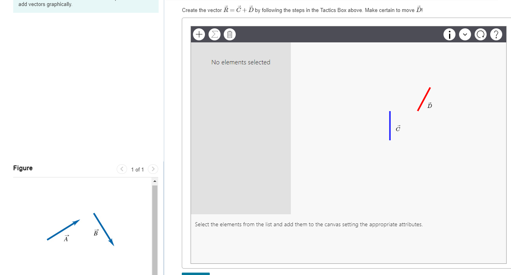Go to the previous figure with left arrow

pyautogui.click(x=122, y=169)
